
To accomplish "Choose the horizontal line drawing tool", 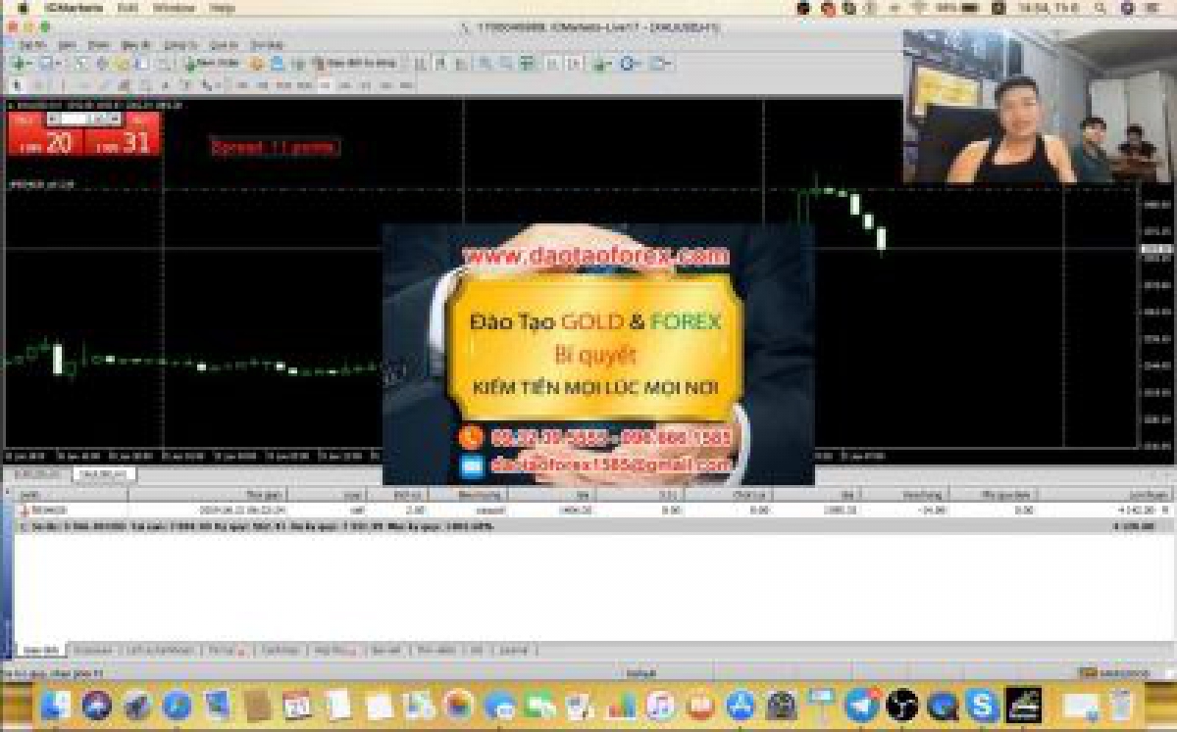I will click(84, 85).
